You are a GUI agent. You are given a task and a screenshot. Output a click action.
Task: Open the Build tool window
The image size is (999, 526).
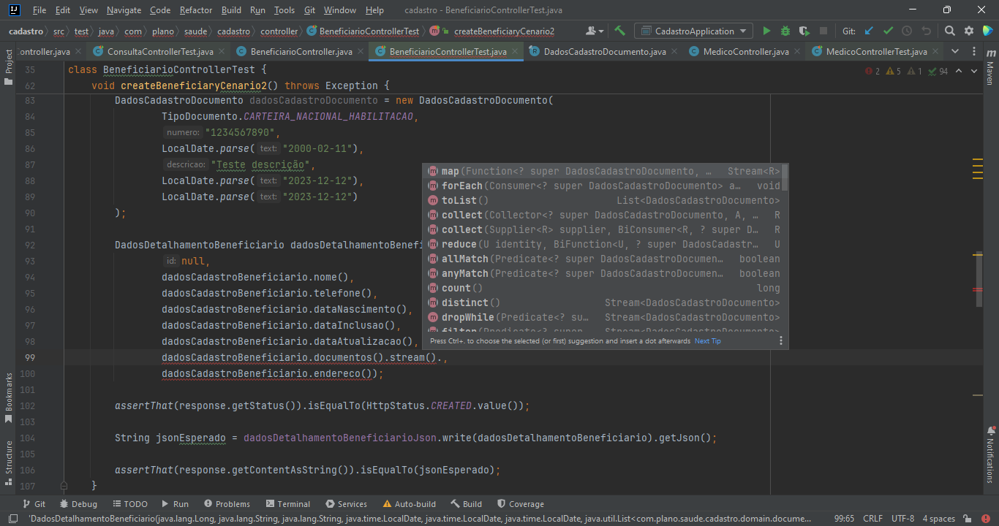pyautogui.click(x=466, y=504)
